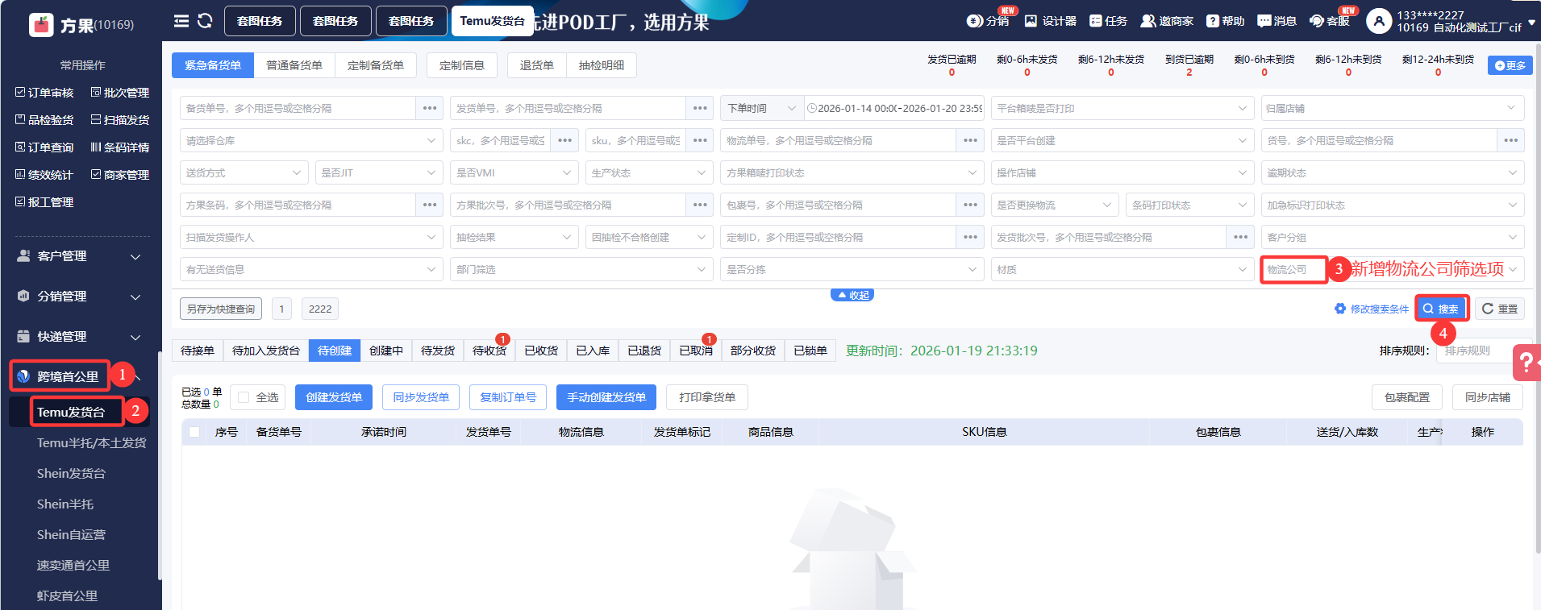The height and width of the screenshot is (610, 1541).
Task: Collapse filters with the 收起 toggle
Action: click(x=852, y=295)
